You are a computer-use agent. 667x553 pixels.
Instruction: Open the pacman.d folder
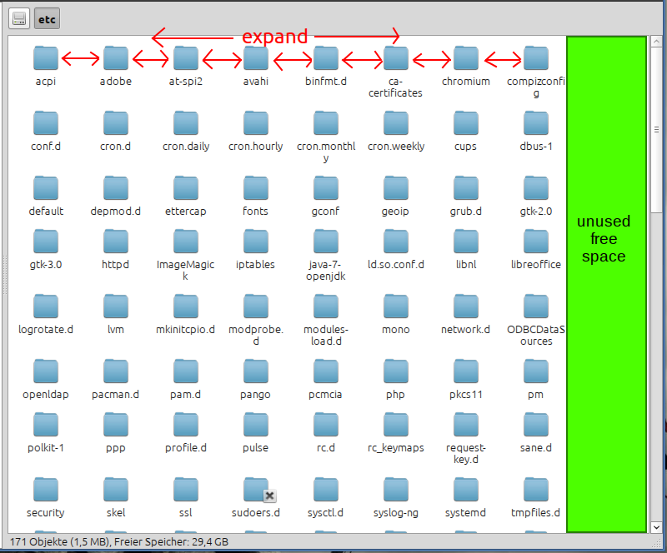[116, 371]
